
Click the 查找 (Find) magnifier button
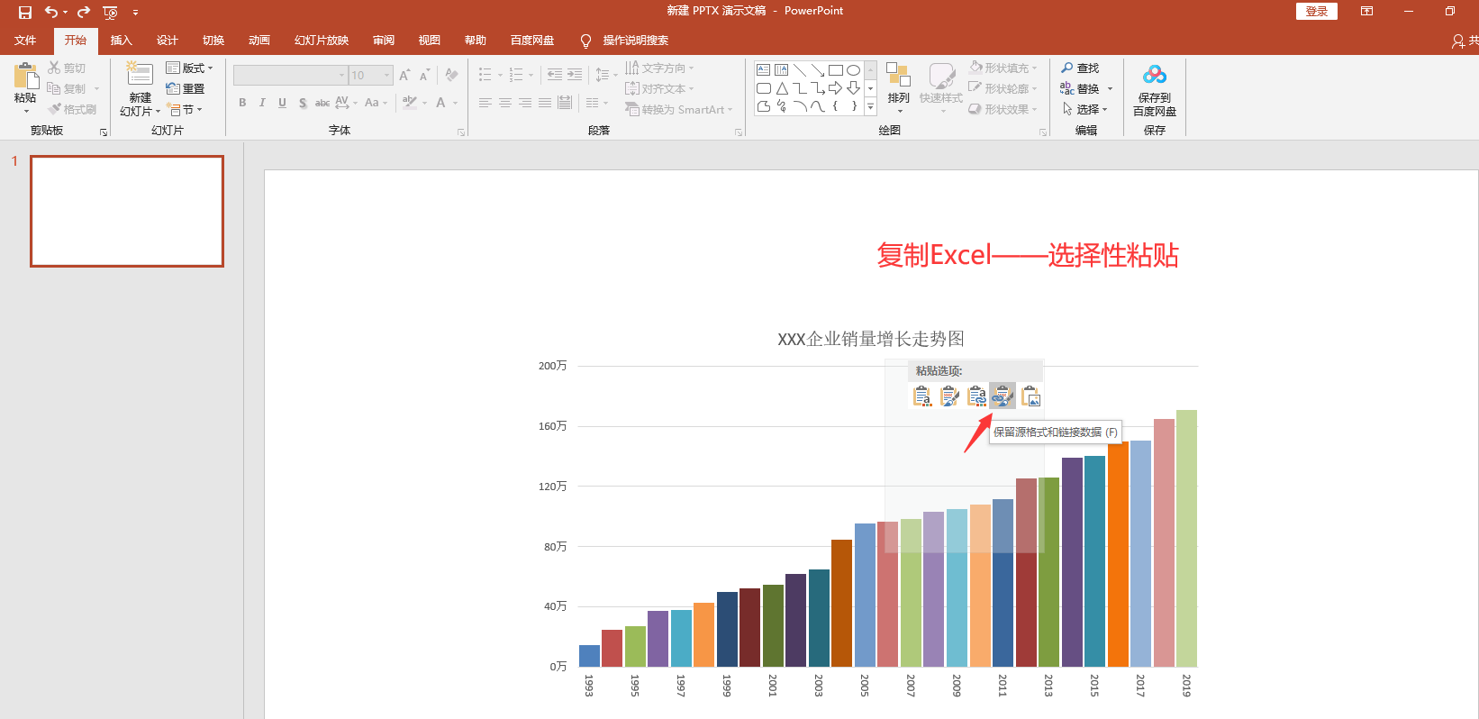(x=1080, y=68)
